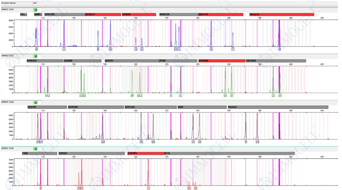Click the green status icon above the AMEL panel

coord(36,10)
